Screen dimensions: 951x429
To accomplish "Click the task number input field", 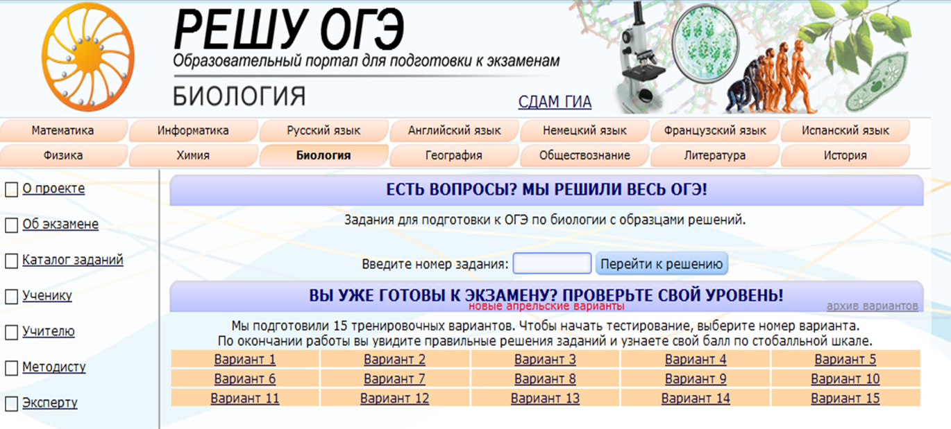I will tap(552, 263).
